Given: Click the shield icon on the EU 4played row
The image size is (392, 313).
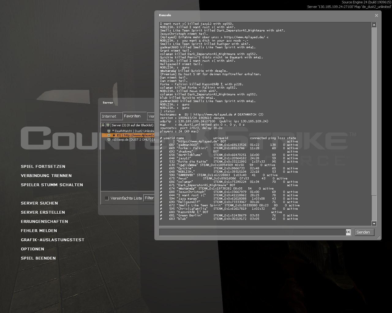Looking at the screenshot, I should click(x=109, y=135).
